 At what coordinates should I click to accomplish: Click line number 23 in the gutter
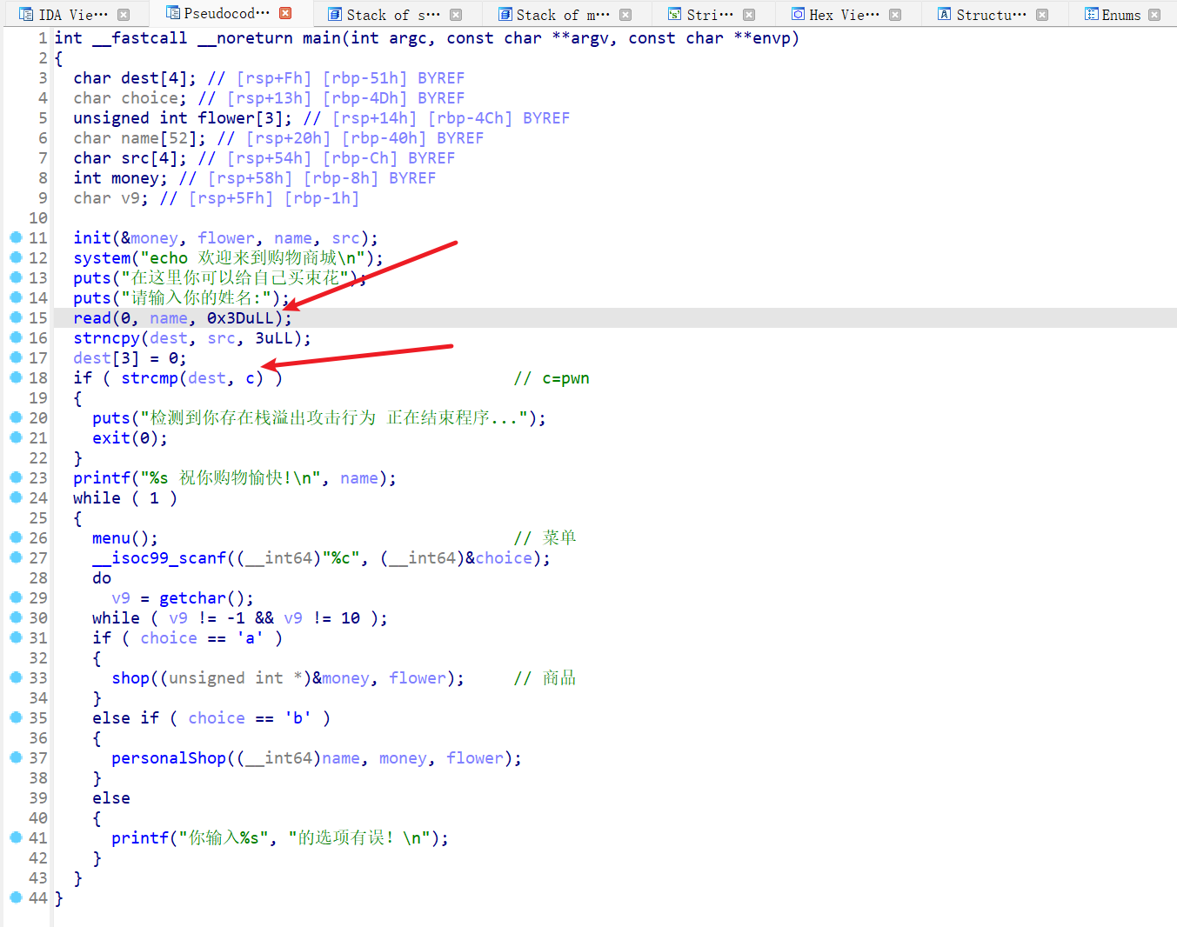[x=38, y=478]
